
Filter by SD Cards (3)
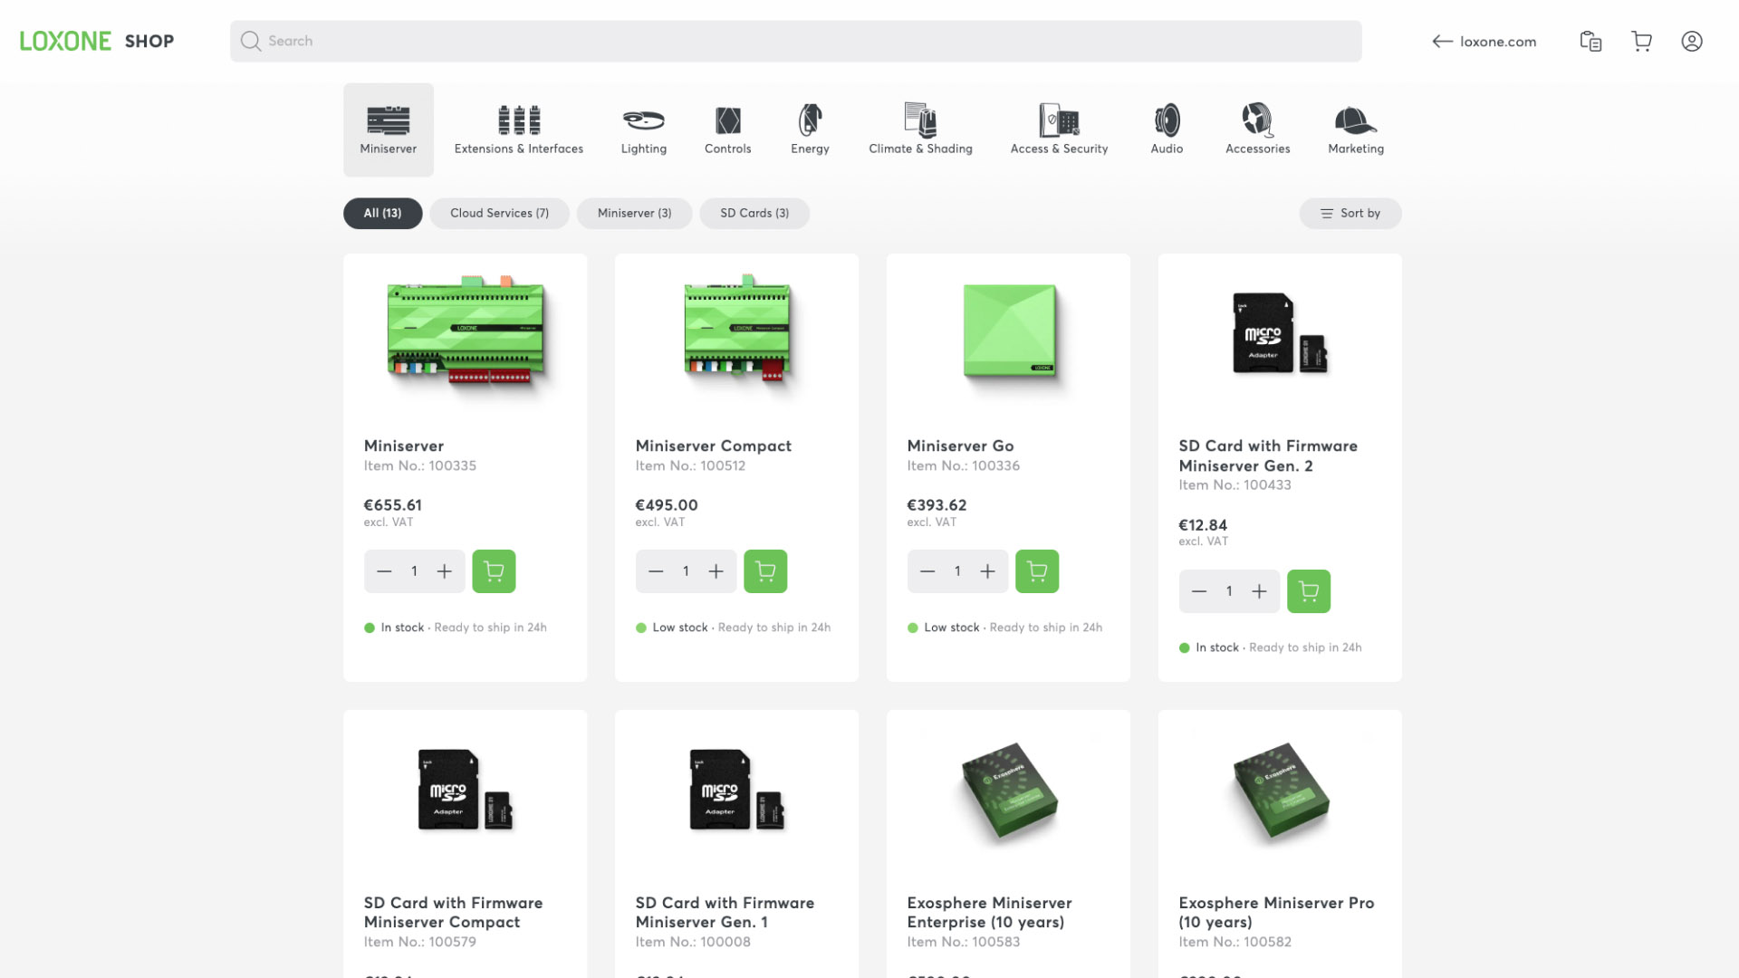(x=754, y=214)
